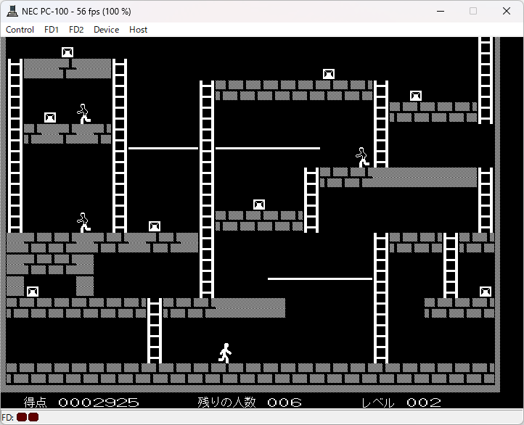Click the treasure chest in the bottom-right alcove

point(486,292)
